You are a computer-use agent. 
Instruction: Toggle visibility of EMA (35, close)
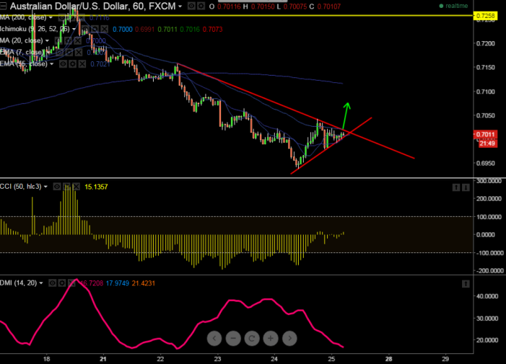[63, 63]
